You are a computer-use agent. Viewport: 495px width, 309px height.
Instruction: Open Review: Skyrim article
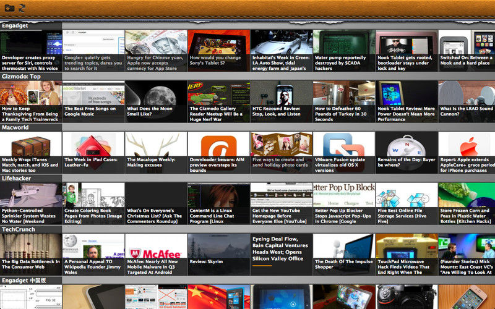[219, 255]
